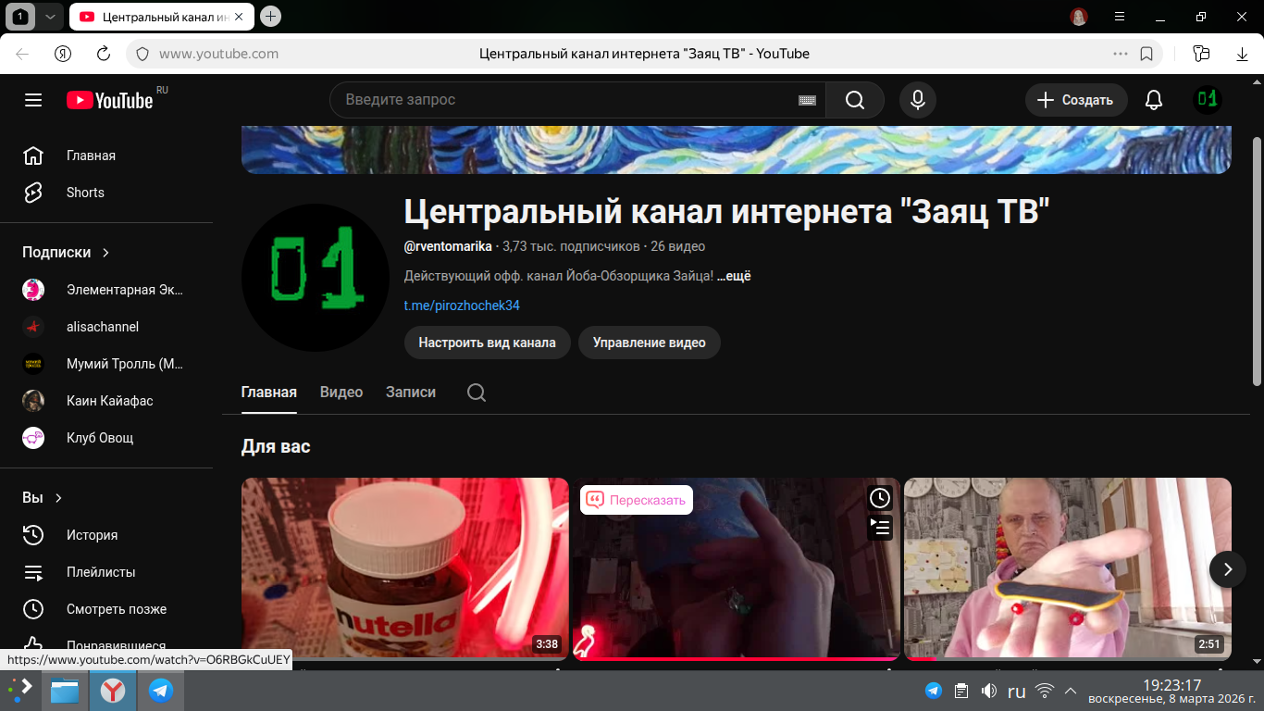
Task: Click the YouTube logo
Action: point(109,100)
